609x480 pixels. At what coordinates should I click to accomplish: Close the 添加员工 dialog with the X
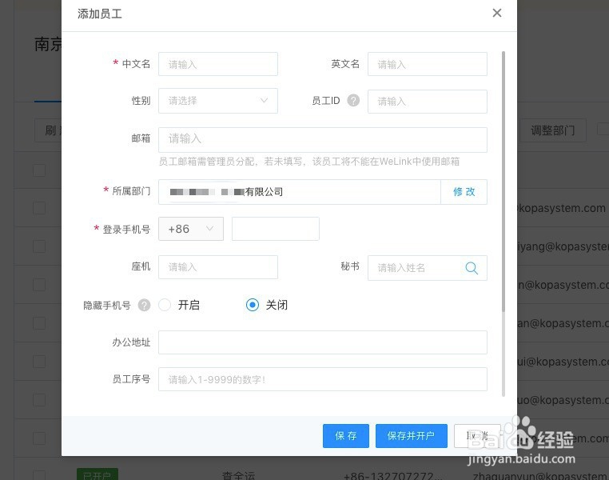497,13
